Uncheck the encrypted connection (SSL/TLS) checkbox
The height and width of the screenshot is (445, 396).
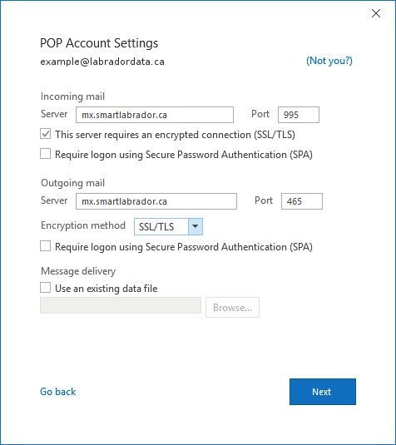click(46, 134)
